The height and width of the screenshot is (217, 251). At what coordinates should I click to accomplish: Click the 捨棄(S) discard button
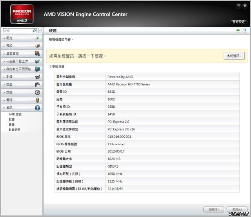[214, 209]
